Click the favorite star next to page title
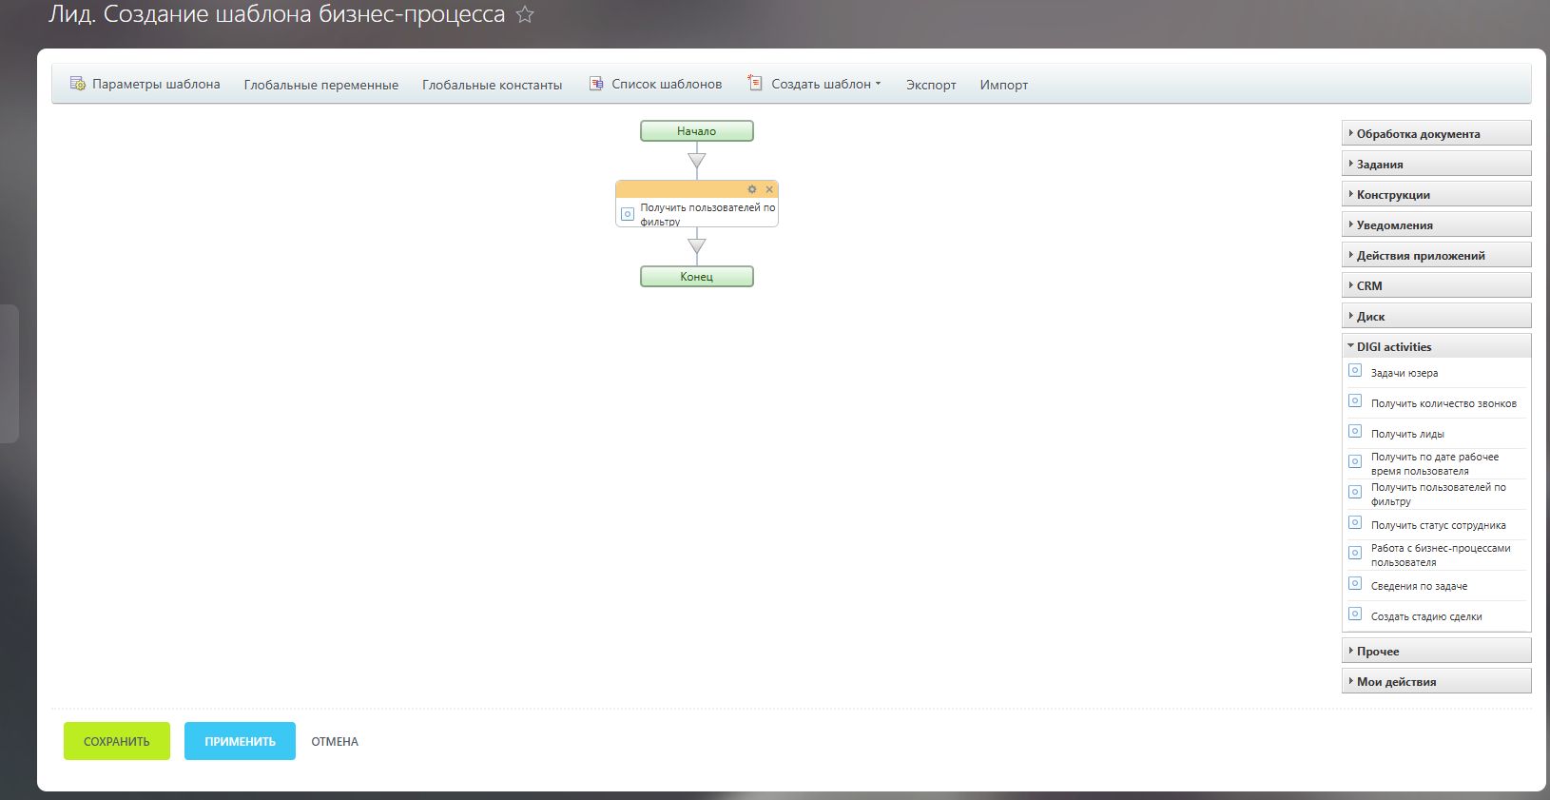The width and height of the screenshot is (1550, 800). coord(525,15)
